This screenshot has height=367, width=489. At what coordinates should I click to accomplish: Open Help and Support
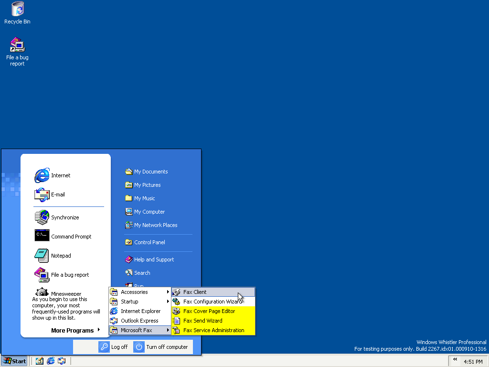point(149,259)
